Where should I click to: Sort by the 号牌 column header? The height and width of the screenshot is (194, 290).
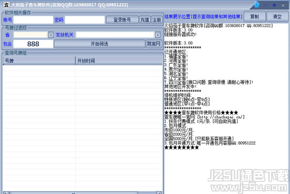[39, 60]
